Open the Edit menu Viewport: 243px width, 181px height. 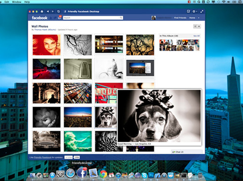tap(7, 2)
